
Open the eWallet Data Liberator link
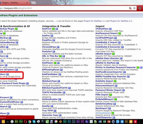point(107,59)
